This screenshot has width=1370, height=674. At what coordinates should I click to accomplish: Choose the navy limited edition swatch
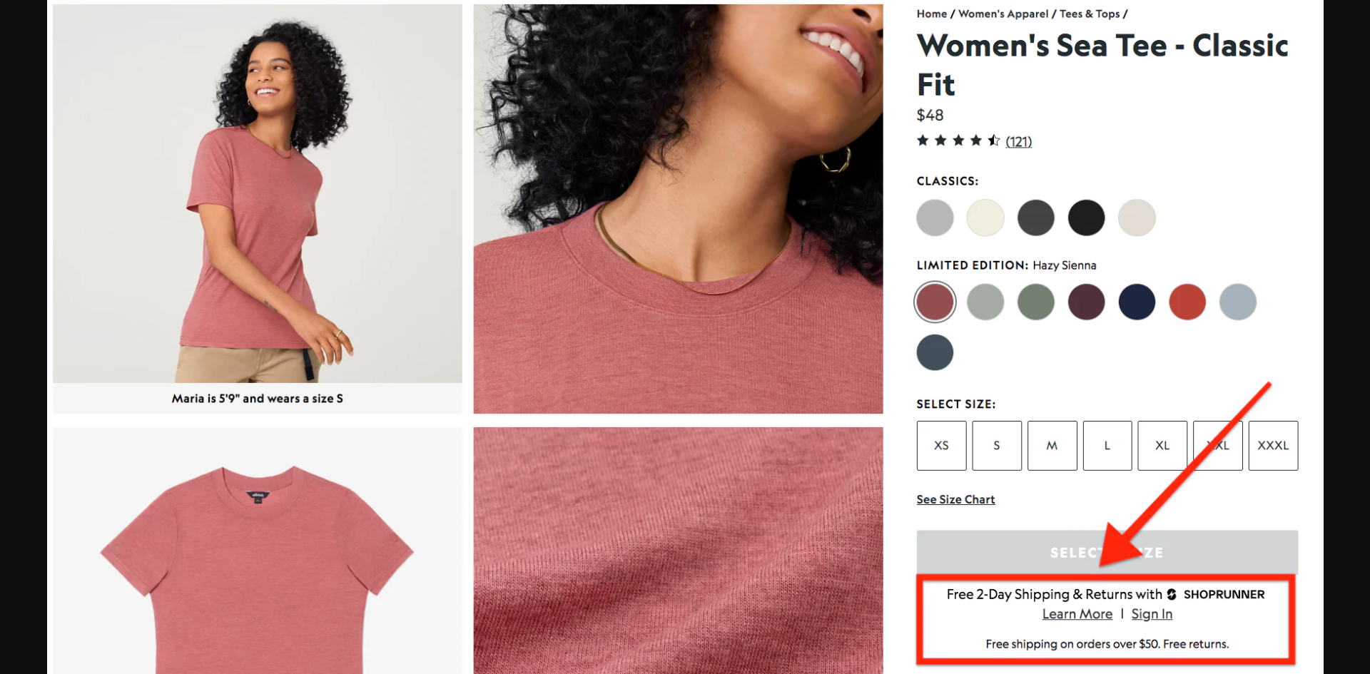1137,302
